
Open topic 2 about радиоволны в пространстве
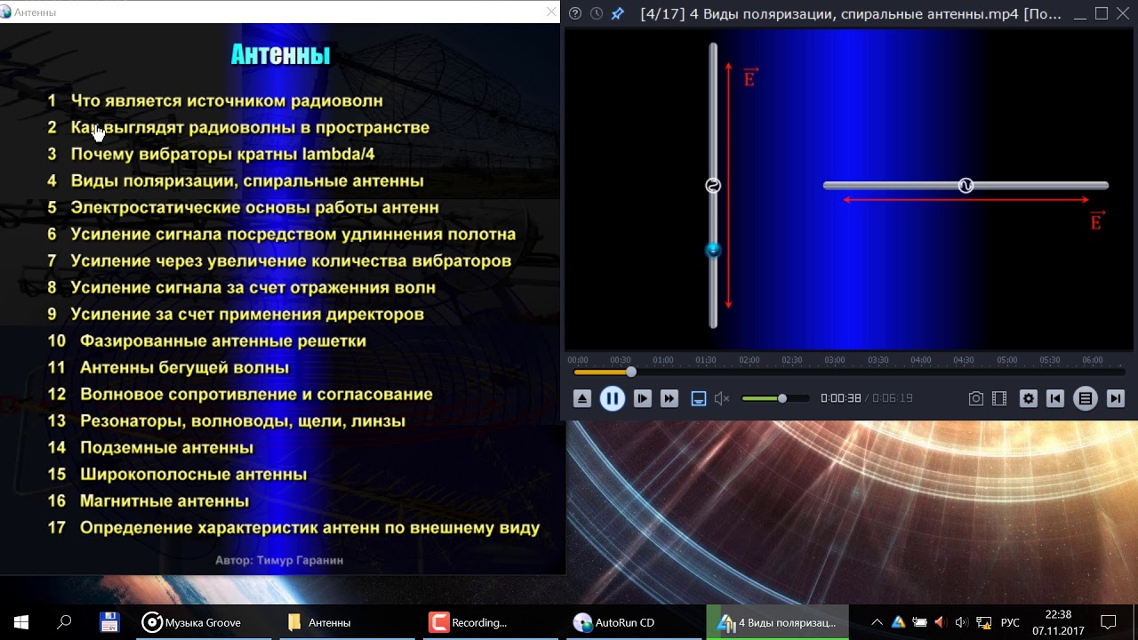[238, 128]
